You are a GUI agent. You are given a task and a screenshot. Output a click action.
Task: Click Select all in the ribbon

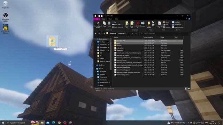tap(176, 22)
